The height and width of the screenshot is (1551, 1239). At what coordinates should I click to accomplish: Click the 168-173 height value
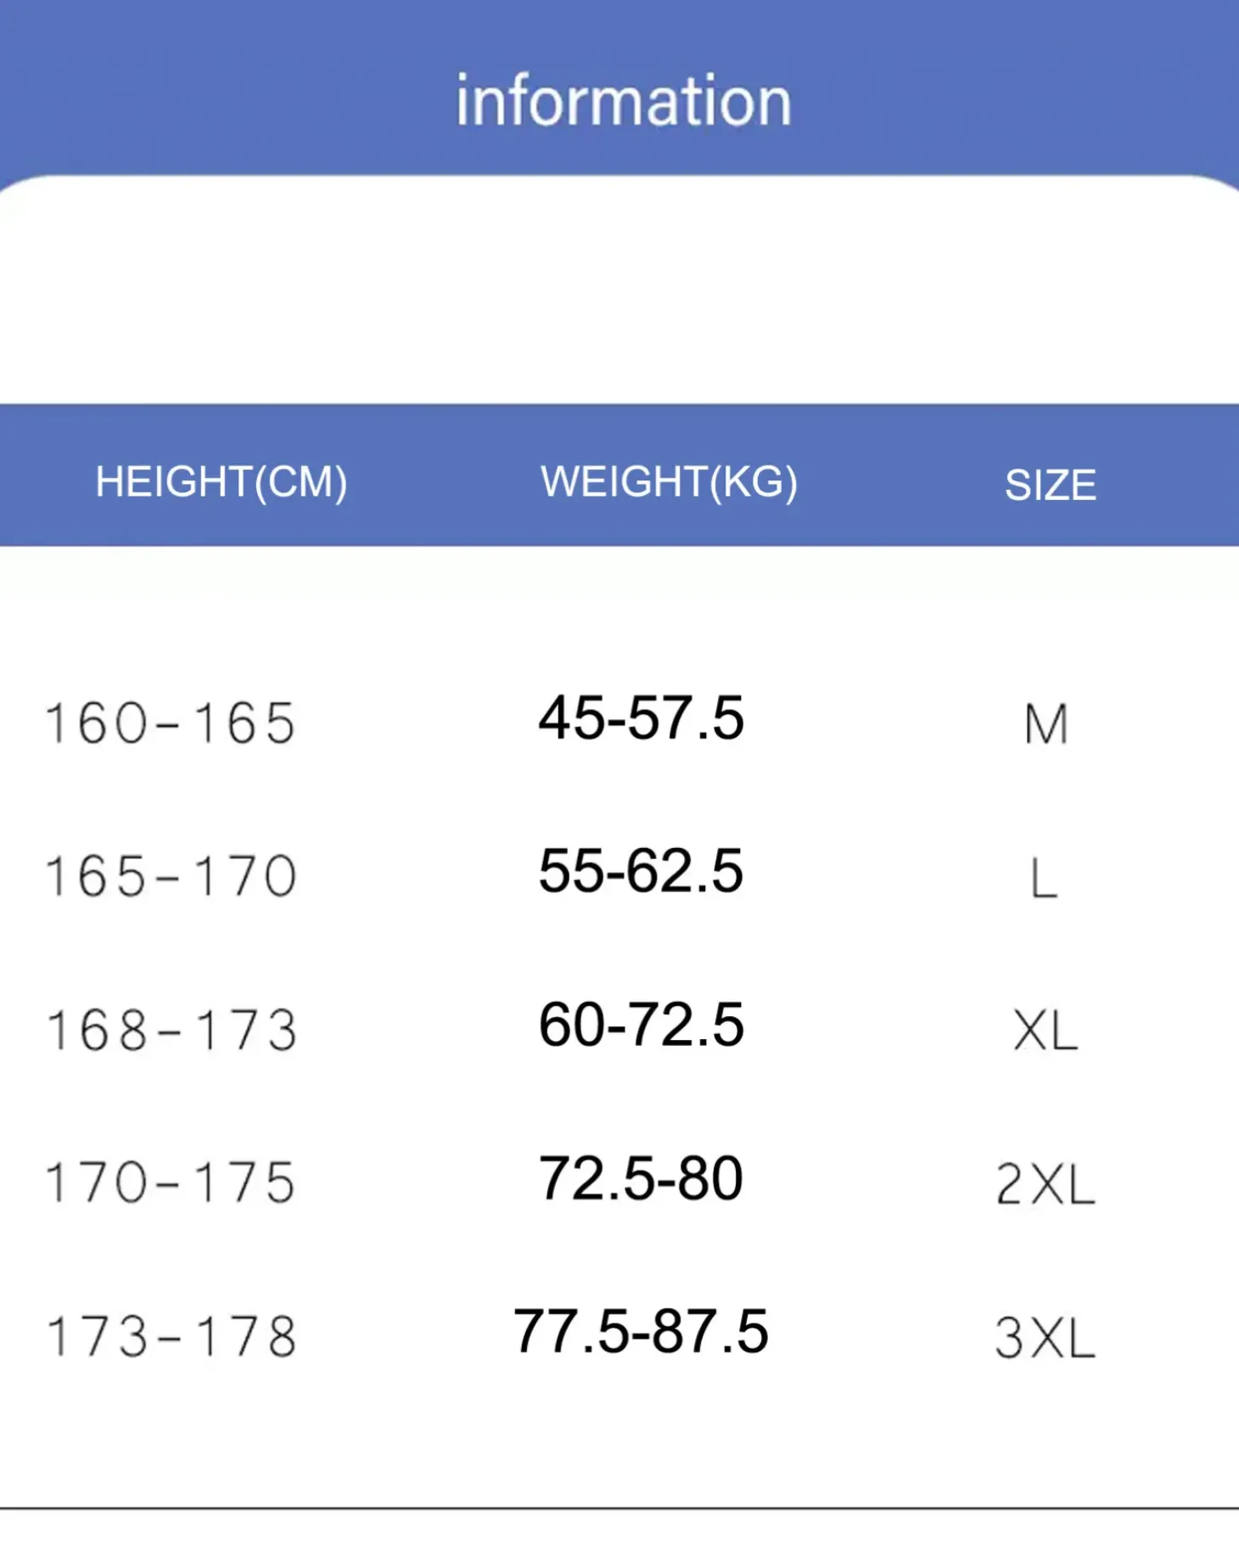(x=171, y=1031)
